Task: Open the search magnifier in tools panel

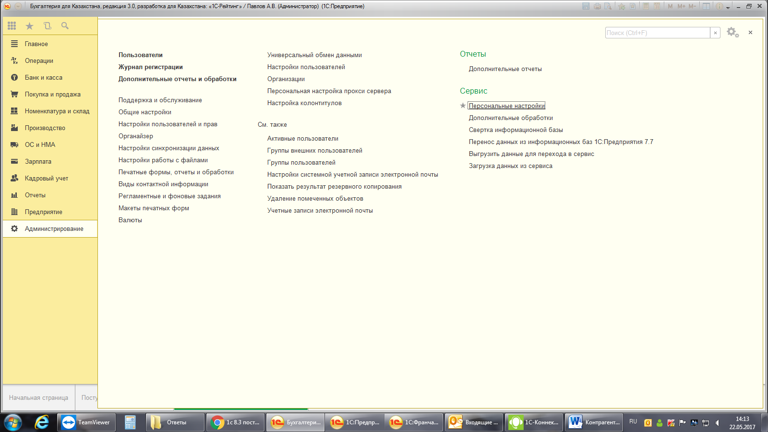Action: click(x=65, y=26)
